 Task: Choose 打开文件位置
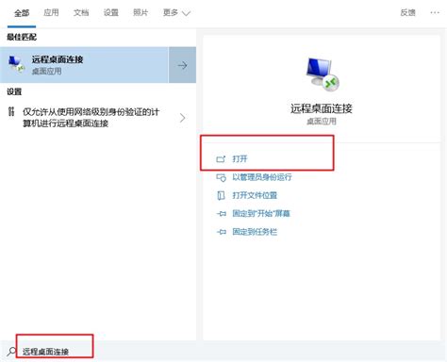coord(255,195)
